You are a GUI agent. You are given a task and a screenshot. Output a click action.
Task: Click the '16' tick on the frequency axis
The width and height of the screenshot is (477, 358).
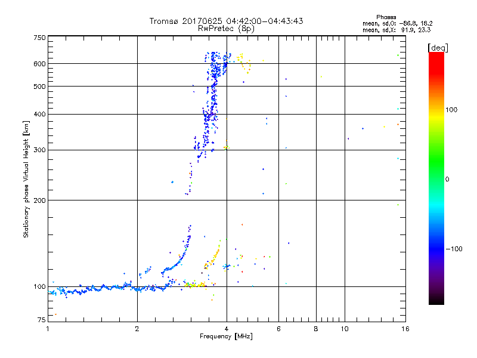(404, 329)
